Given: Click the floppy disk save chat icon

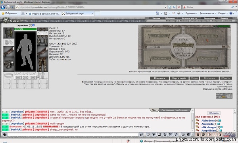Looking at the screenshot, I should click(159, 135).
